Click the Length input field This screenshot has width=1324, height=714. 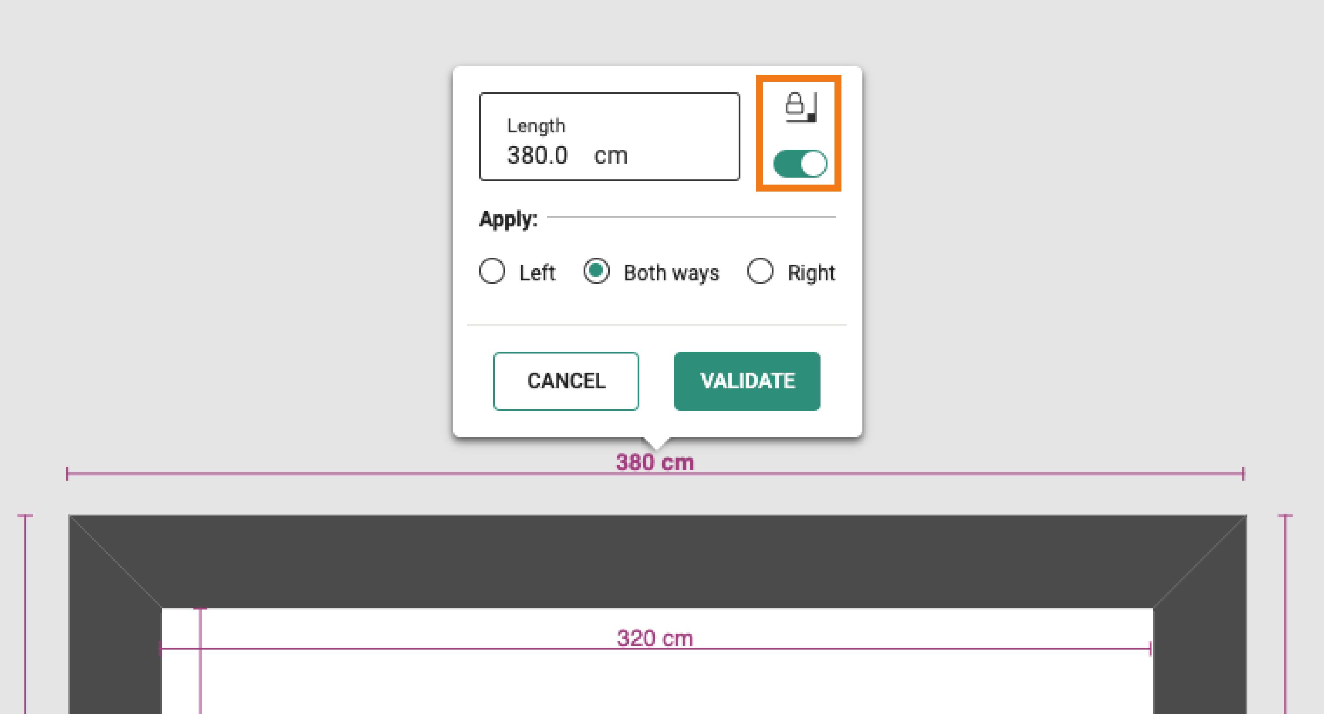click(x=610, y=137)
